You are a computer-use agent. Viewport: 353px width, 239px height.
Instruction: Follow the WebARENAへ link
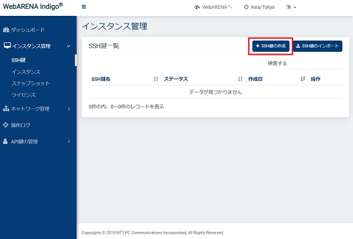pyautogui.click(x=217, y=7)
